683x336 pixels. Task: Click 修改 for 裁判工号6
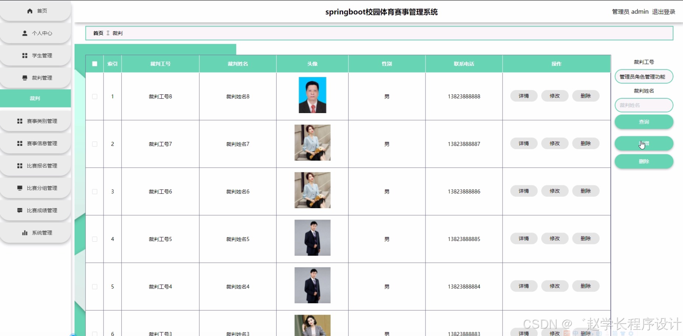pyautogui.click(x=555, y=191)
